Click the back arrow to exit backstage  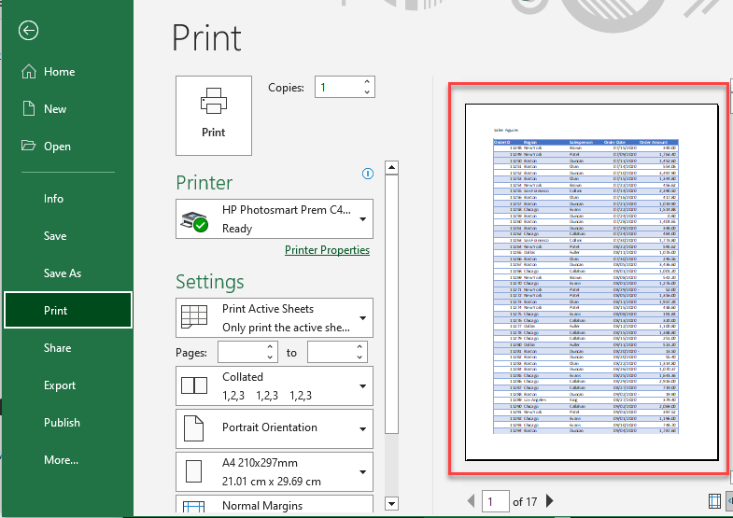coord(29,31)
